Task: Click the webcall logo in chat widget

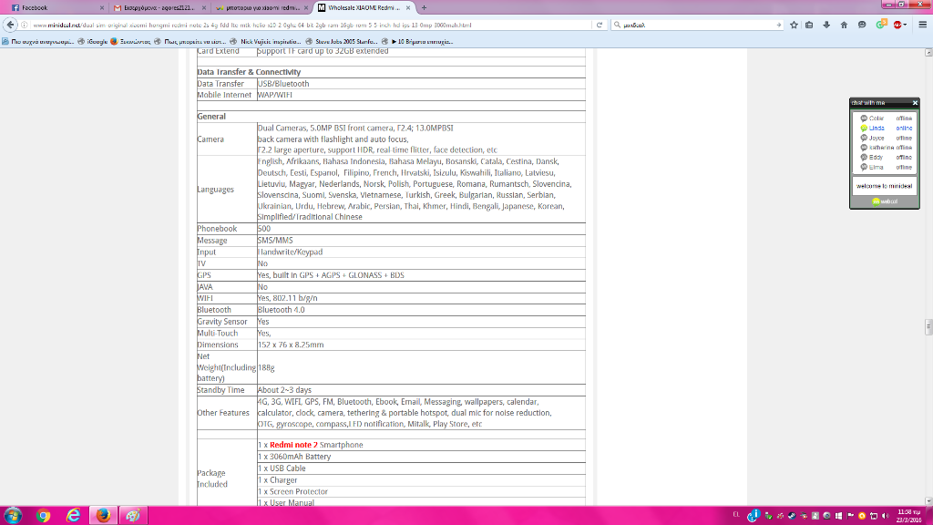Action: pos(885,201)
